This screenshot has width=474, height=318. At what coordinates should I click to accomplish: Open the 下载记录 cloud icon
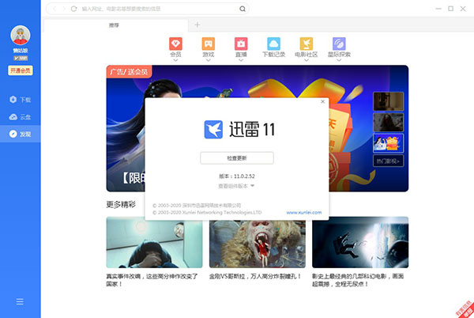tap(273, 44)
